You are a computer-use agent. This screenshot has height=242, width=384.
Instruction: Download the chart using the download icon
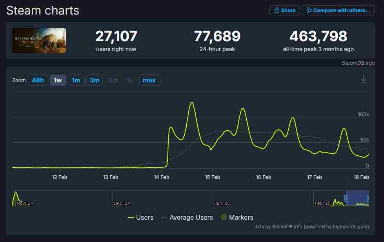click(x=364, y=79)
